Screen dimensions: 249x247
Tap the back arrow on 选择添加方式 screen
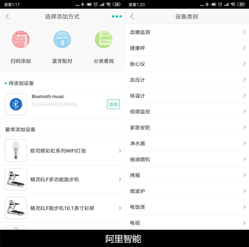(x=7, y=16)
